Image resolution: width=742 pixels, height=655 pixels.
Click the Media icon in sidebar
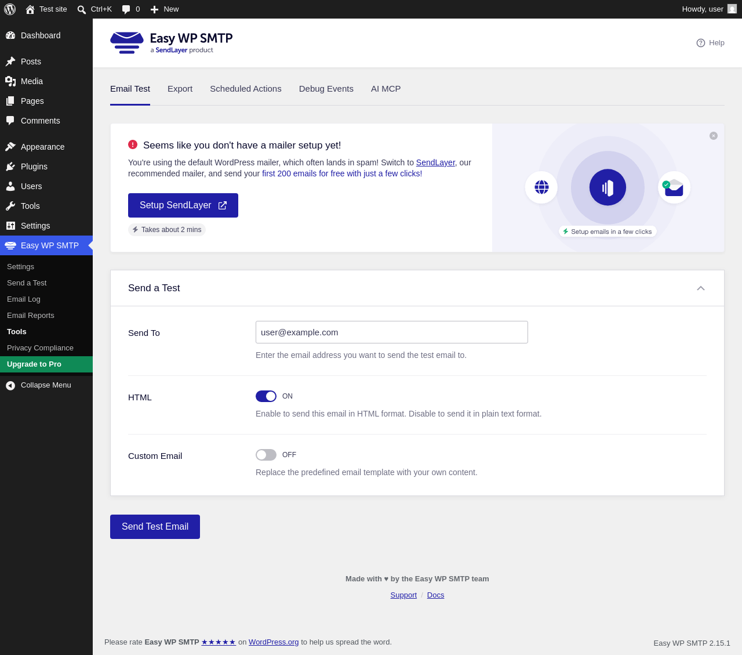click(10, 81)
